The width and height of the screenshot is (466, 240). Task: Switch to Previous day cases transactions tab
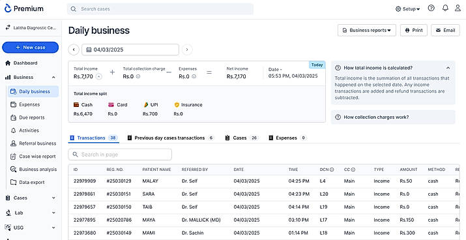pos(170,138)
